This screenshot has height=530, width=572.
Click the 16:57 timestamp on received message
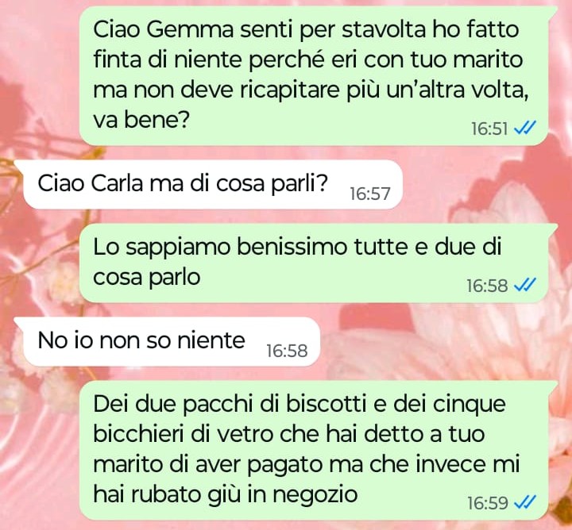point(370,194)
